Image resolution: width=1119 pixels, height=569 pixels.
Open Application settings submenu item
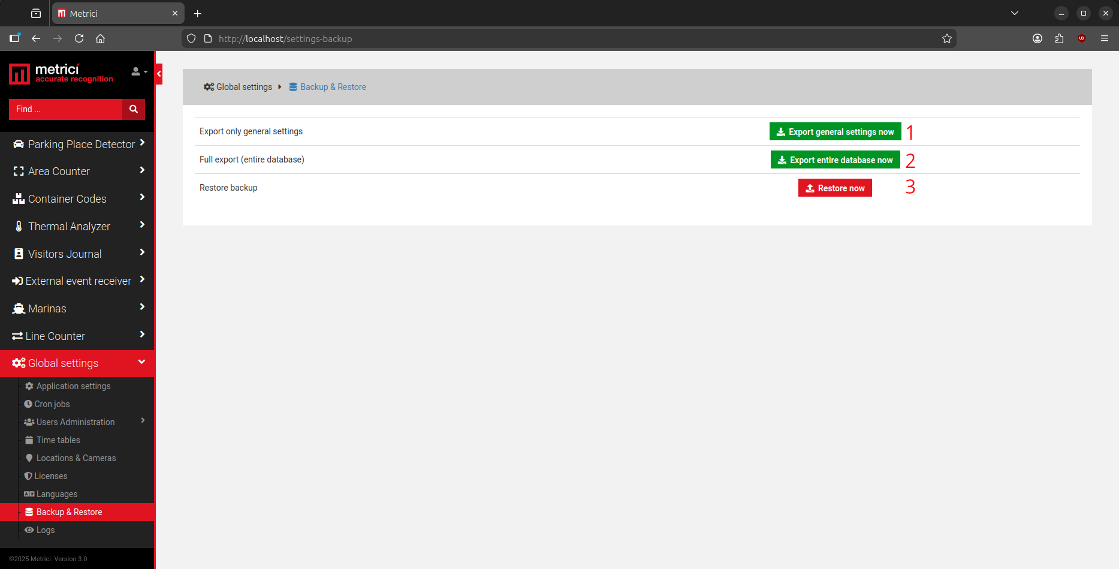pyautogui.click(x=73, y=386)
